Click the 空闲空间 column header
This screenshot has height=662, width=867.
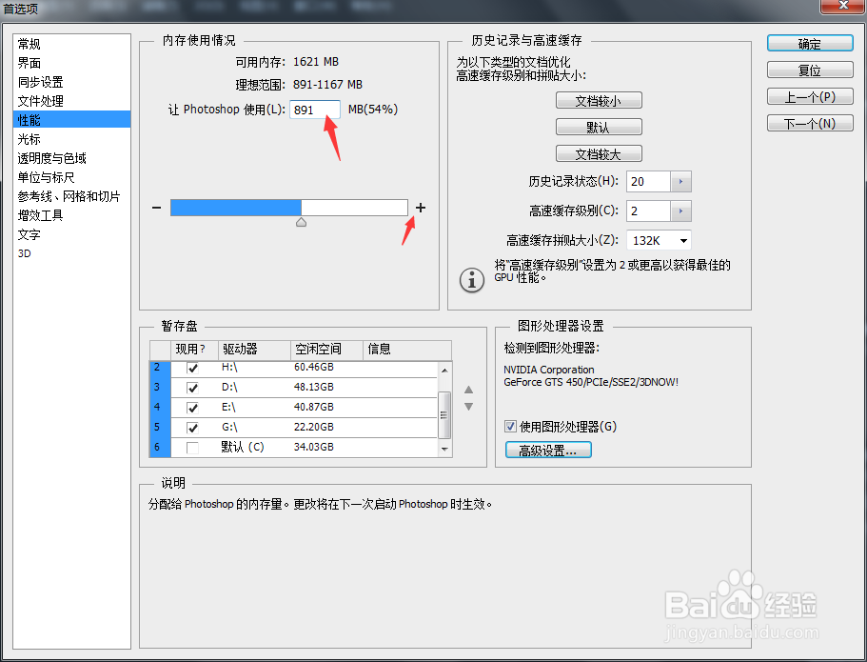(x=326, y=350)
